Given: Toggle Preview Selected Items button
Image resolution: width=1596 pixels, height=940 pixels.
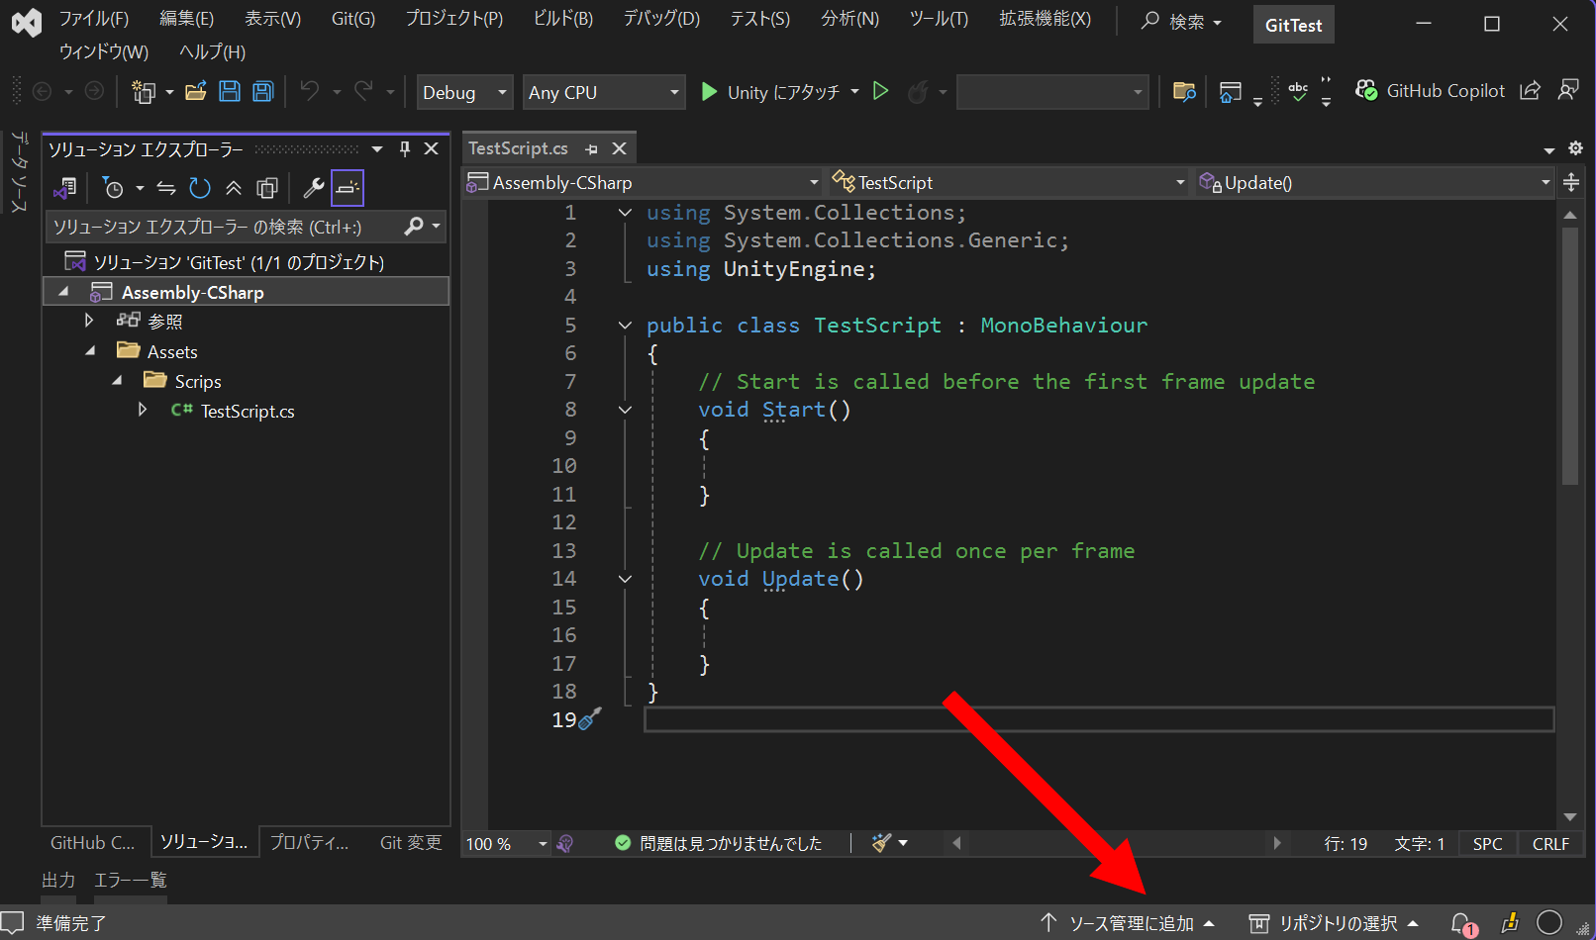Looking at the screenshot, I should pyautogui.click(x=348, y=188).
